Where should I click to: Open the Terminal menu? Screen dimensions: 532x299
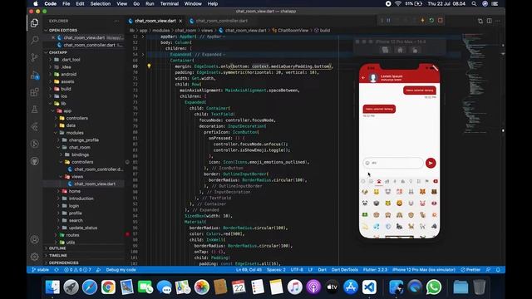point(169,3)
